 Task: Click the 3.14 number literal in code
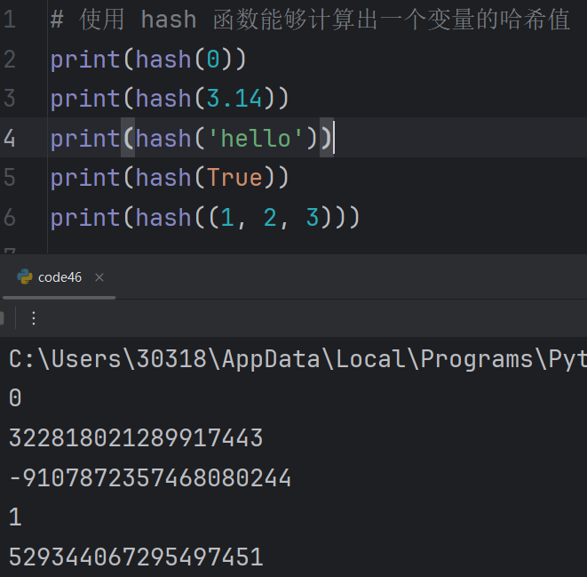[x=234, y=99]
